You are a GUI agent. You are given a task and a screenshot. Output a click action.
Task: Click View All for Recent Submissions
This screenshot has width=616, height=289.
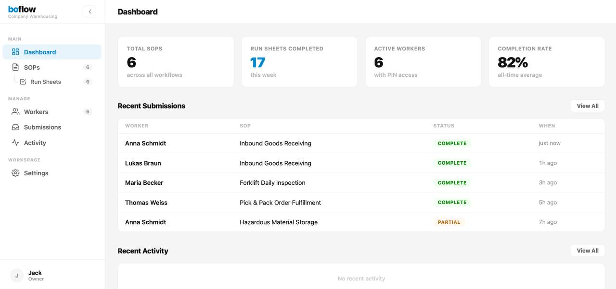pos(587,106)
